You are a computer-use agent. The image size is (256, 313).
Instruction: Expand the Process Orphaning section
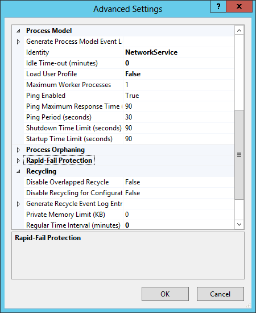(18, 150)
